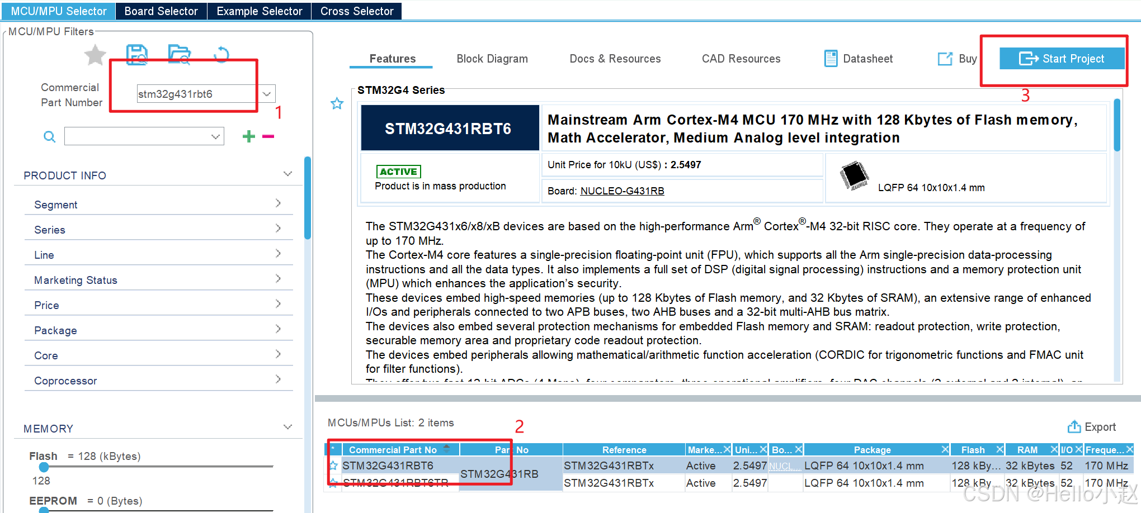Switch to the Cross Selector tab
This screenshot has width=1141, height=513.
click(x=357, y=11)
